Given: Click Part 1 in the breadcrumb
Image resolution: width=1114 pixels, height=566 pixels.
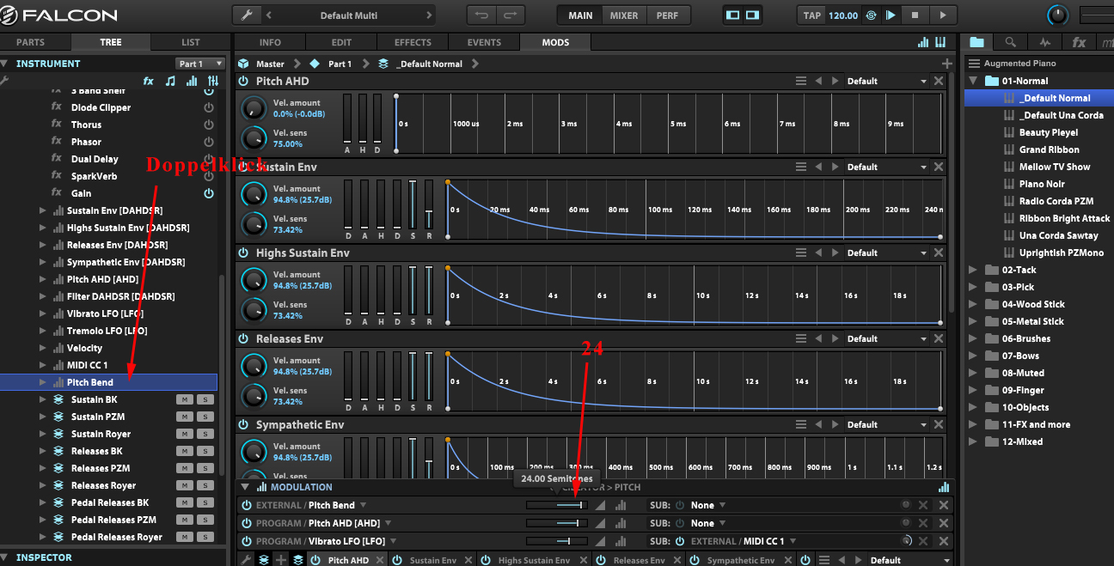Looking at the screenshot, I should [x=340, y=64].
